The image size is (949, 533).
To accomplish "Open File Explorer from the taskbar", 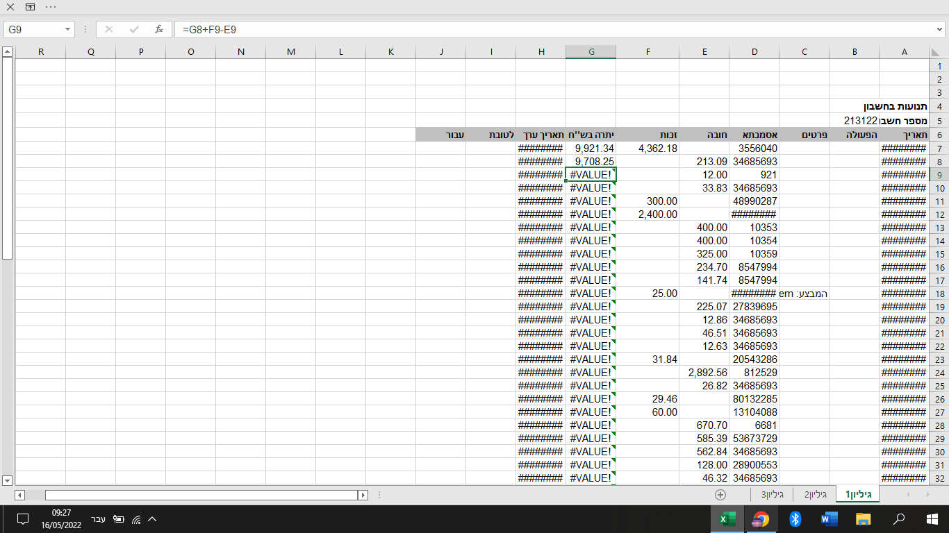I will (864, 519).
